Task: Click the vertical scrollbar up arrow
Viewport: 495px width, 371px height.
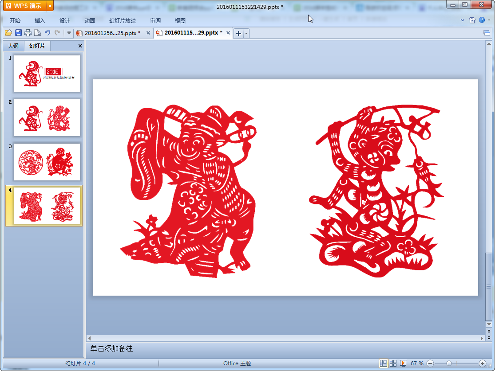Action: click(x=489, y=43)
